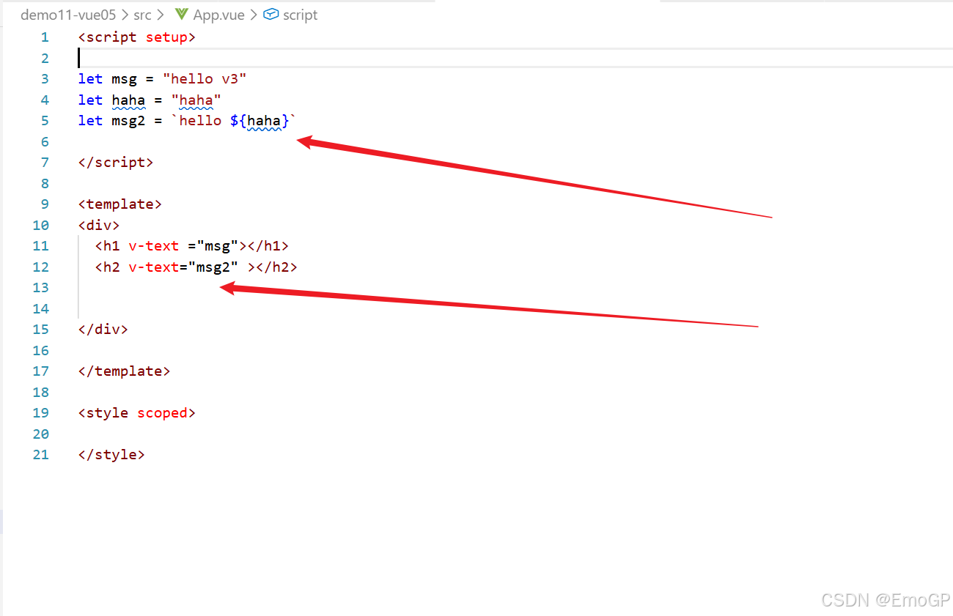
Task: Click the string "hello v3" on line 3
Action: click(x=205, y=79)
